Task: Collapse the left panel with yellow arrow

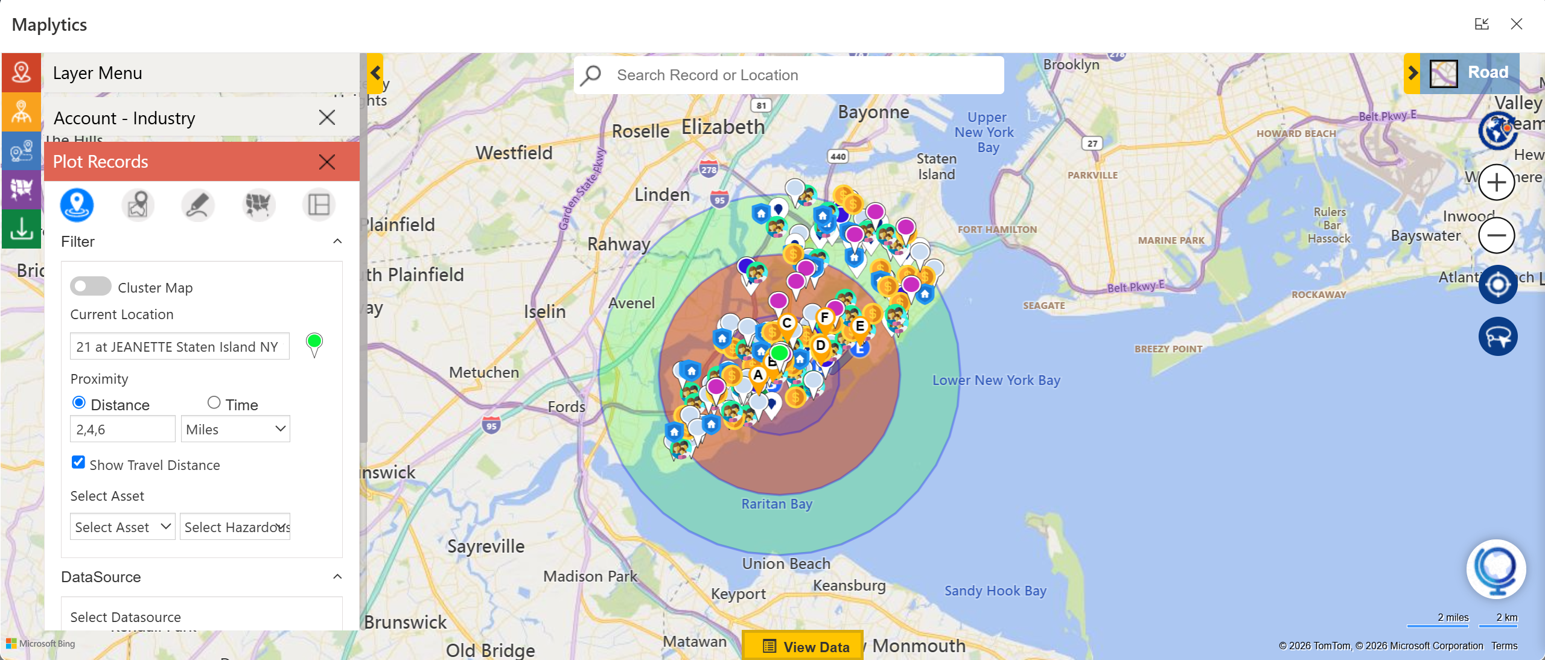Action: click(375, 73)
